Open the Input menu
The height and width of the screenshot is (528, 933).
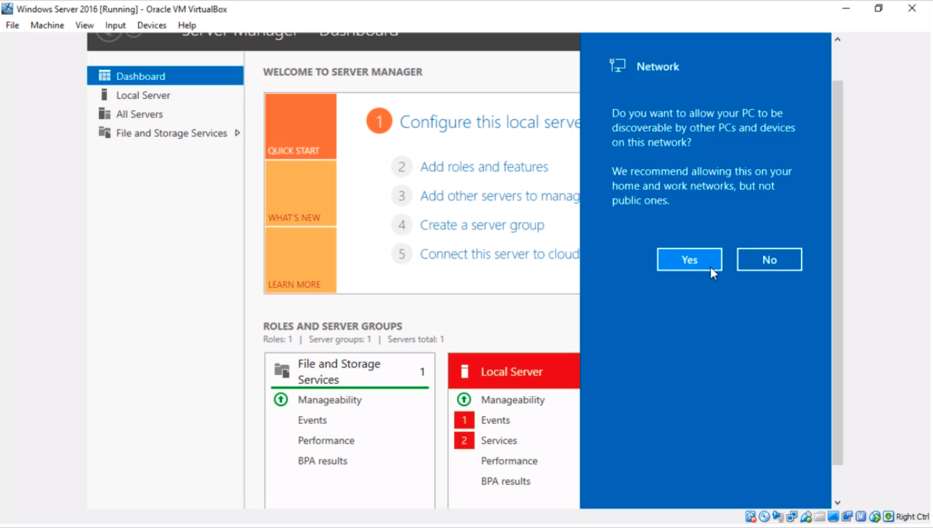click(x=115, y=25)
